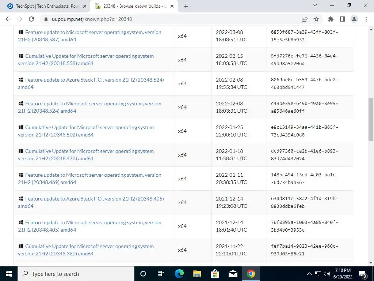Click date 2022-03-08 18:03:51 UTC
Image resolution: width=374 pixels, height=281 pixels.
[x=231, y=36]
